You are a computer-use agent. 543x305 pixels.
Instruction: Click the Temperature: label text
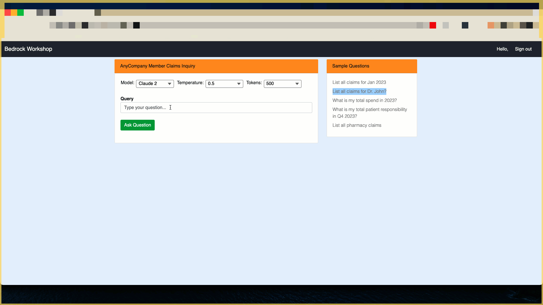click(x=190, y=83)
